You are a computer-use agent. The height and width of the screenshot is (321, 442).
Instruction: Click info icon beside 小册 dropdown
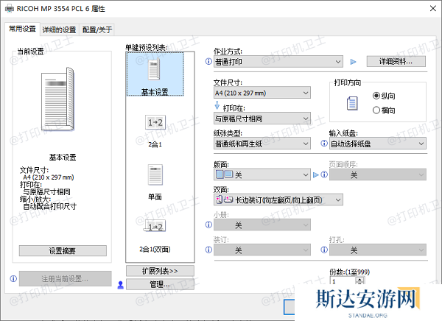208,225
